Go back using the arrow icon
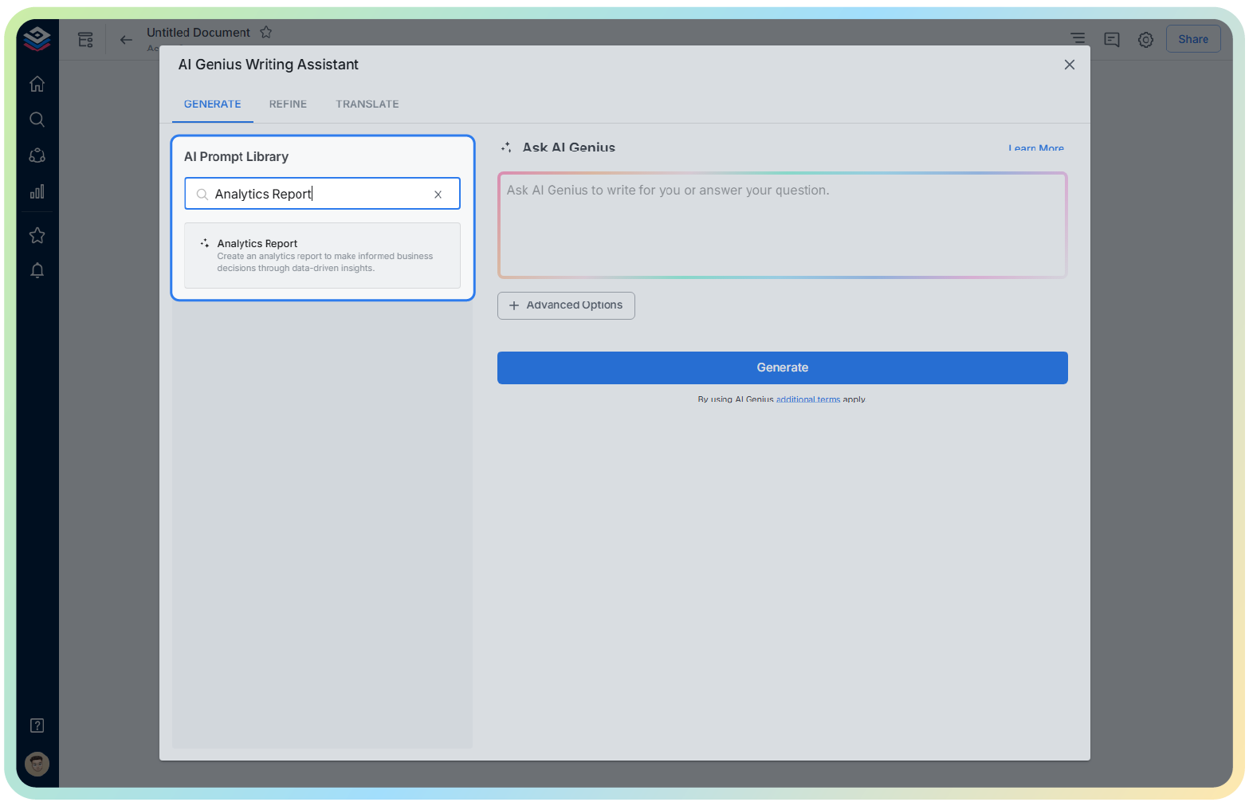Image resolution: width=1249 pixels, height=806 pixels. coord(126,39)
